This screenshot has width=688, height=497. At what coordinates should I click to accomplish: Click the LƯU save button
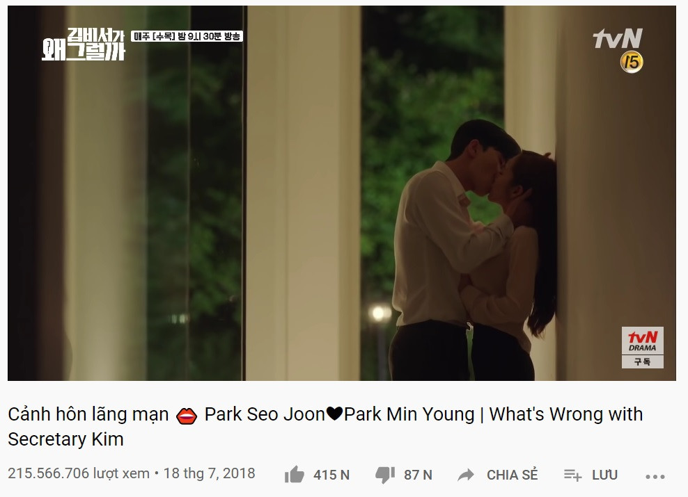tap(604, 475)
